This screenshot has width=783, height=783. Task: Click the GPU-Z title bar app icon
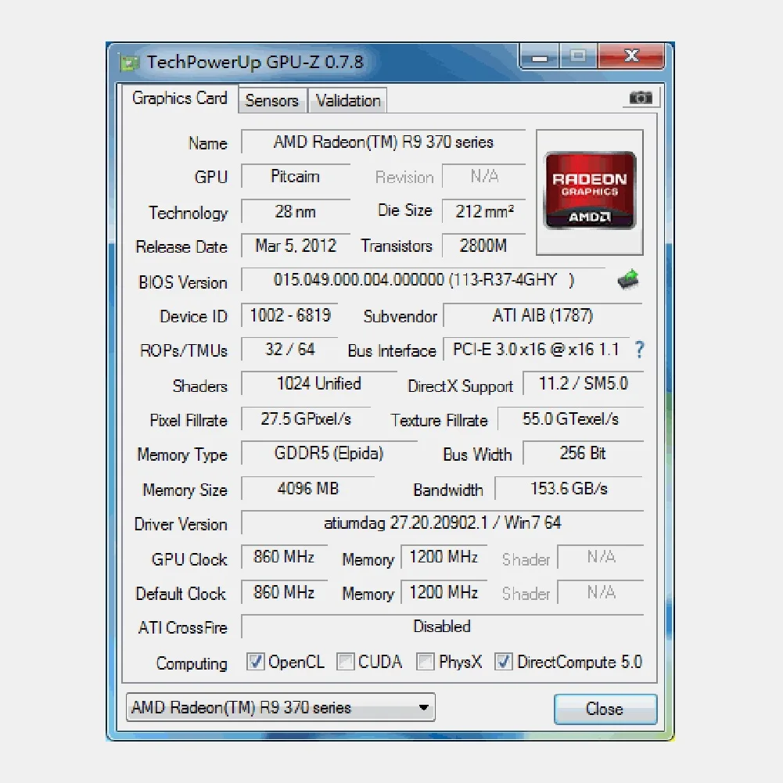(129, 63)
